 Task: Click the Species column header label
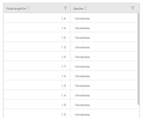pos(78,9)
